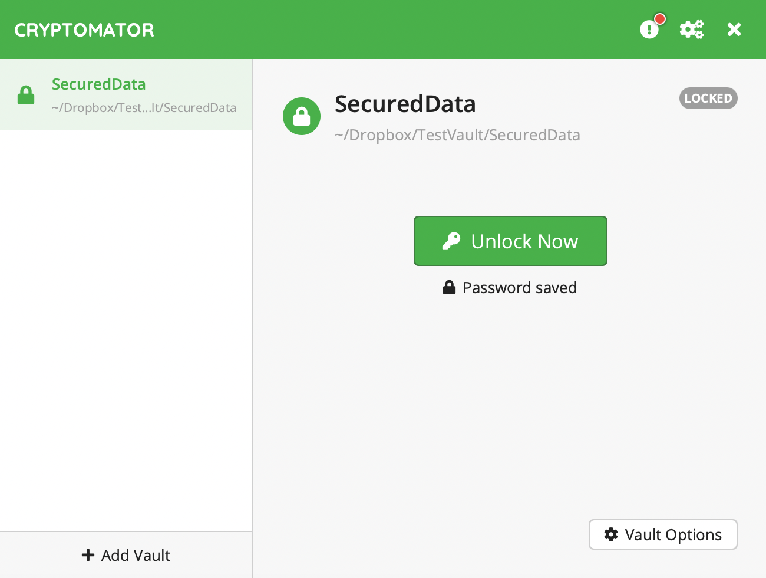
Task: Click the round green lock icon beside the SecuredData title
Action: pos(302,116)
